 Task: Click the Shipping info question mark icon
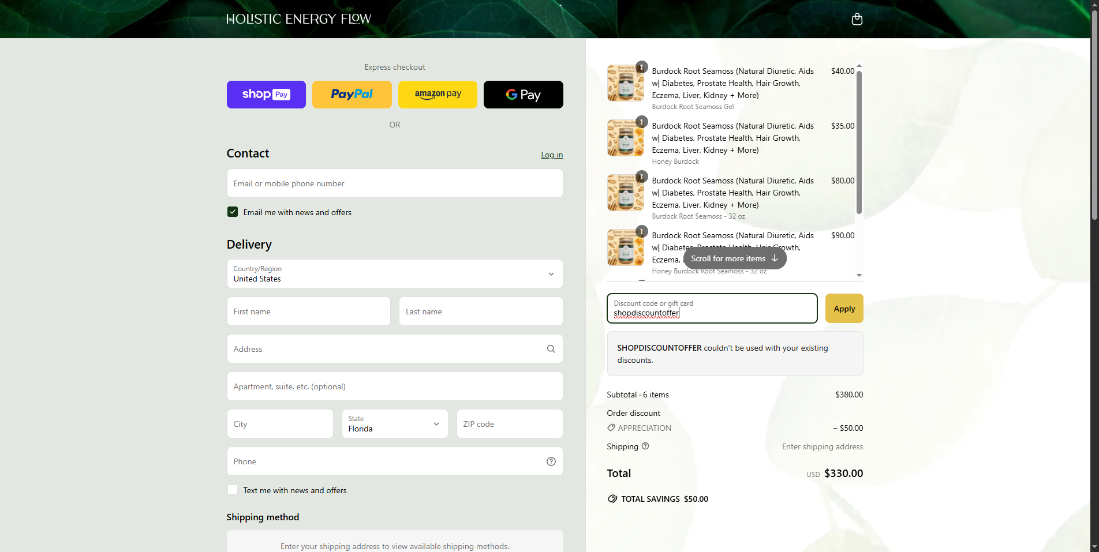[645, 446]
